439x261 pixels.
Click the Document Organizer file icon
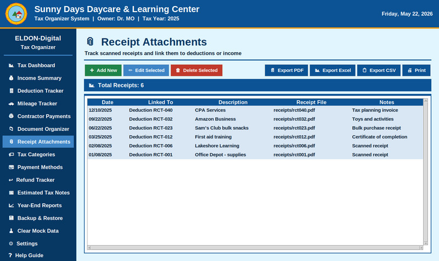pos(11,129)
